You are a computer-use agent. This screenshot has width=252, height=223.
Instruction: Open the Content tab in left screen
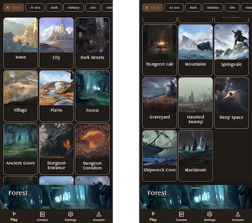(x=42, y=217)
